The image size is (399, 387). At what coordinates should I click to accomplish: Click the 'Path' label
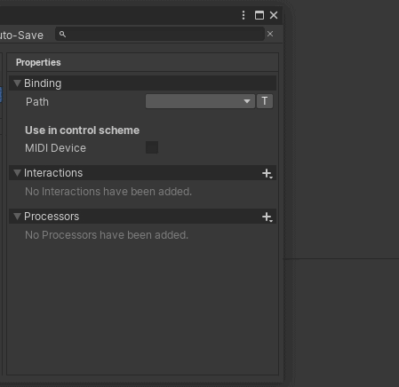(x=37, y=102)
